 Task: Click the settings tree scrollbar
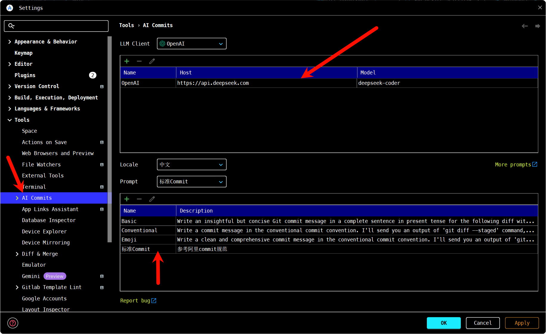pos(109,140)
